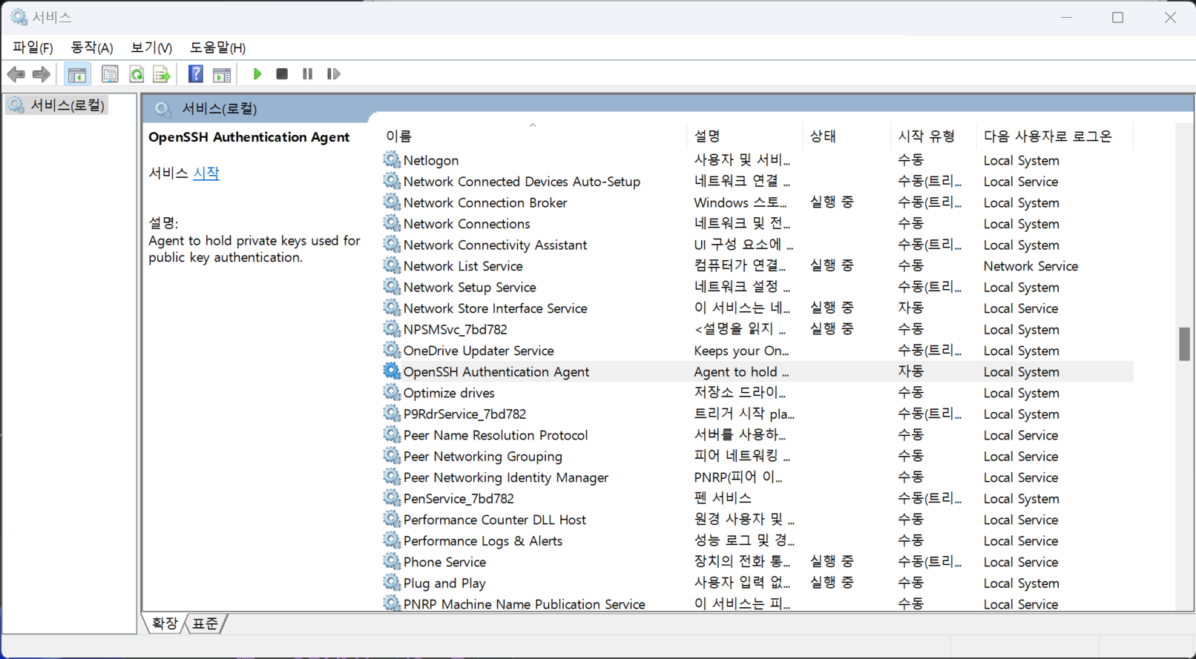The width and height of the screenshot is (1196, 659).
Task: Click the gear icon beside Optimize drives
Action: (x=392, y=392)
